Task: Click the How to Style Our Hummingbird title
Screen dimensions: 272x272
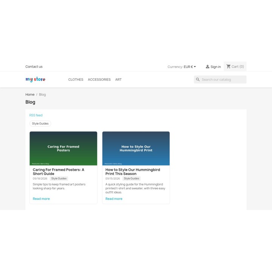Action: 133,172
